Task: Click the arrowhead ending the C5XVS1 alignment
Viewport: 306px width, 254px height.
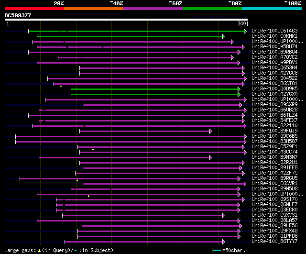Action: tap(224, 216)
